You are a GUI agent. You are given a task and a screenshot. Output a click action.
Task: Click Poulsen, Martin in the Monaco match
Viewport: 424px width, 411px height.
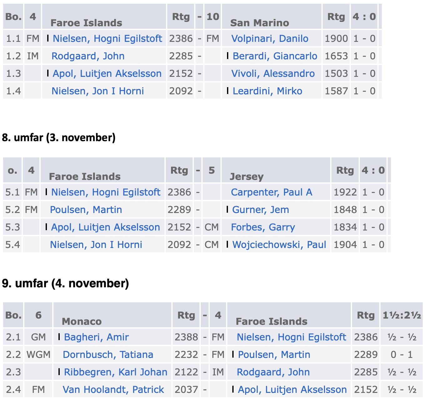click(x=274, y=354)
